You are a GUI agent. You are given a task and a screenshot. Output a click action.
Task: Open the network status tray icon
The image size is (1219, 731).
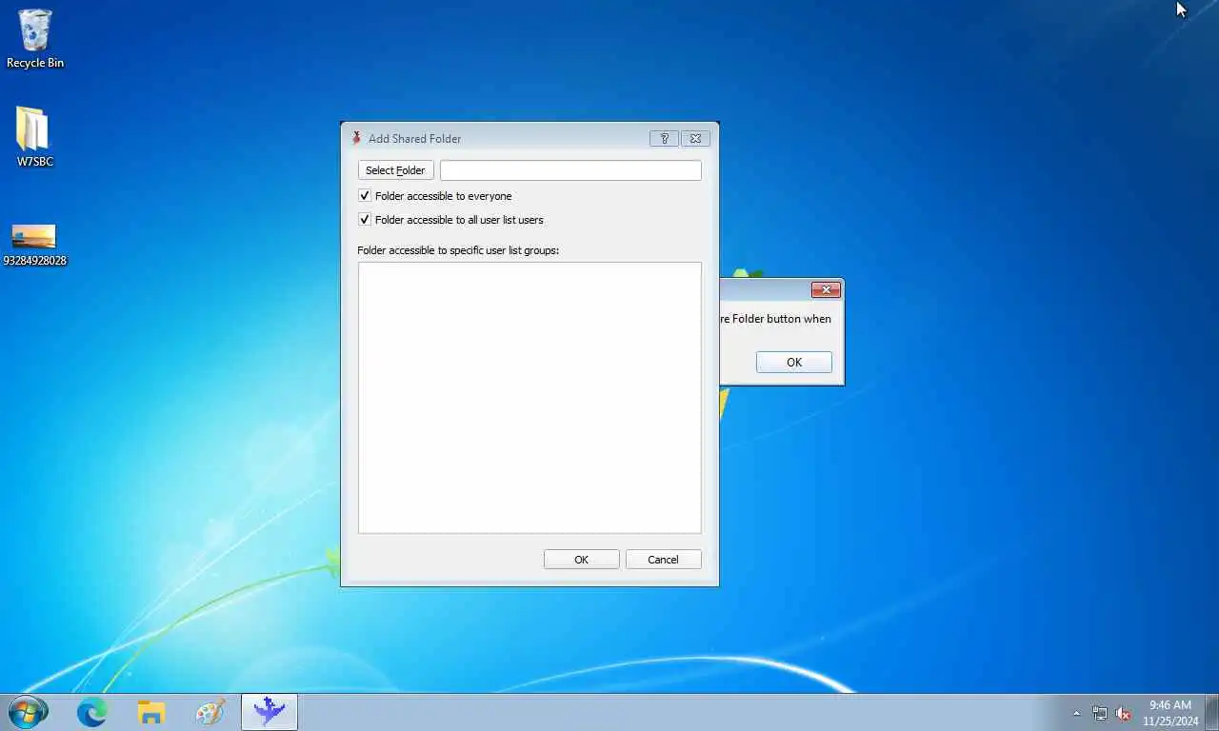coord(1100,713)
